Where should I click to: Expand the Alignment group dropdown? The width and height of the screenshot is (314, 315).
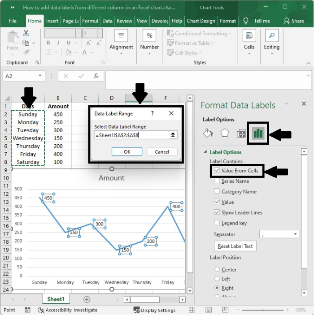point(121,53)
